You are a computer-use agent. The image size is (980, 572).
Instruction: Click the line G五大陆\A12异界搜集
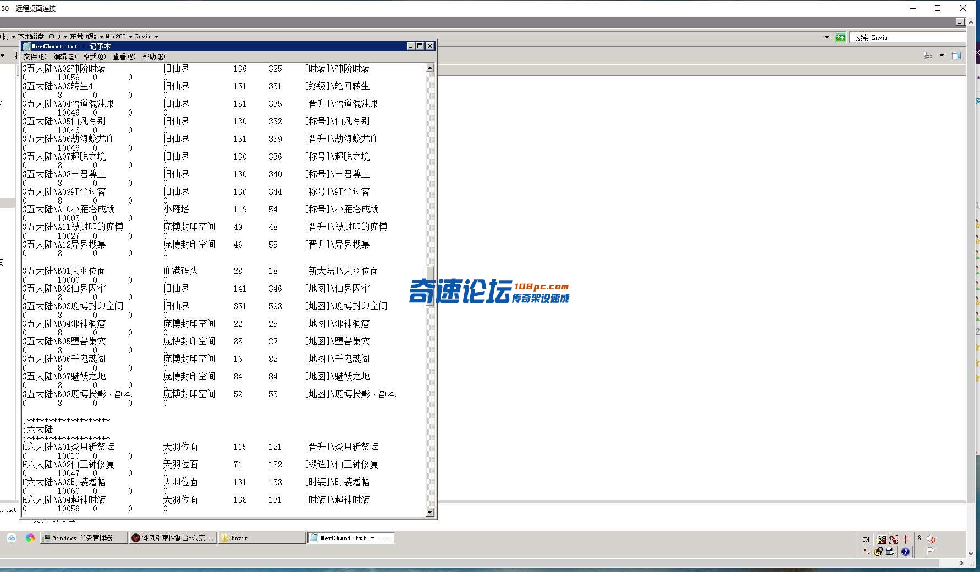coord(64,245)
